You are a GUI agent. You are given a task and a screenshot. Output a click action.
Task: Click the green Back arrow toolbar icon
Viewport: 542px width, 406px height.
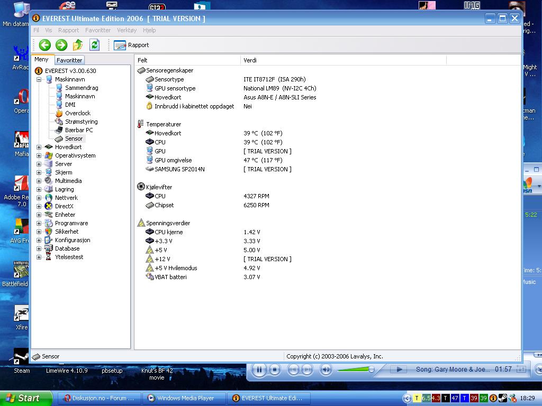tap(44, 45)
